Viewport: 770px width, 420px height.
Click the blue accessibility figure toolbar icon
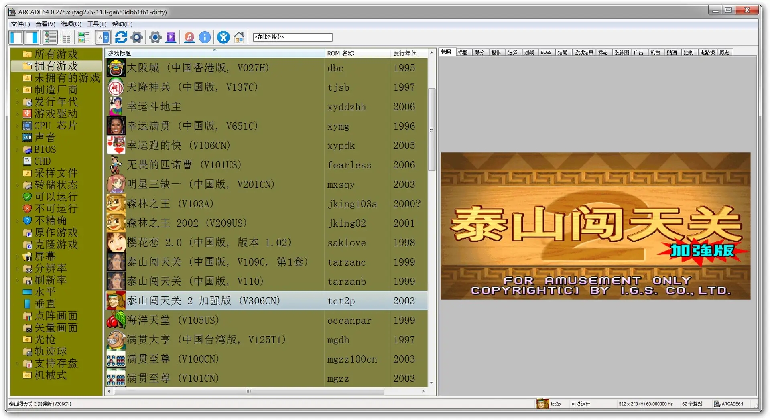point(223,38)
